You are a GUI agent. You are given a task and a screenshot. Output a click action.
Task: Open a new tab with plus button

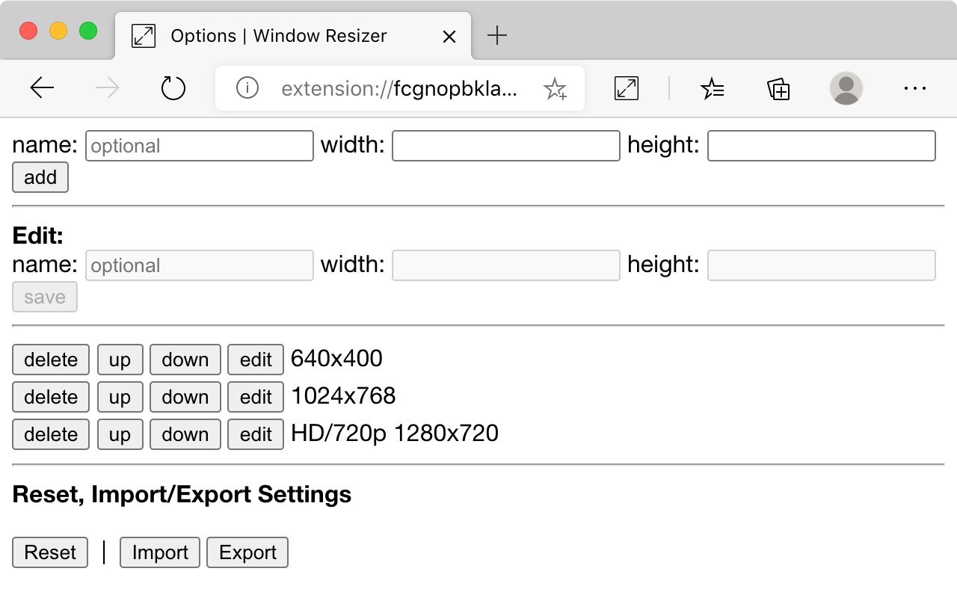496,35
